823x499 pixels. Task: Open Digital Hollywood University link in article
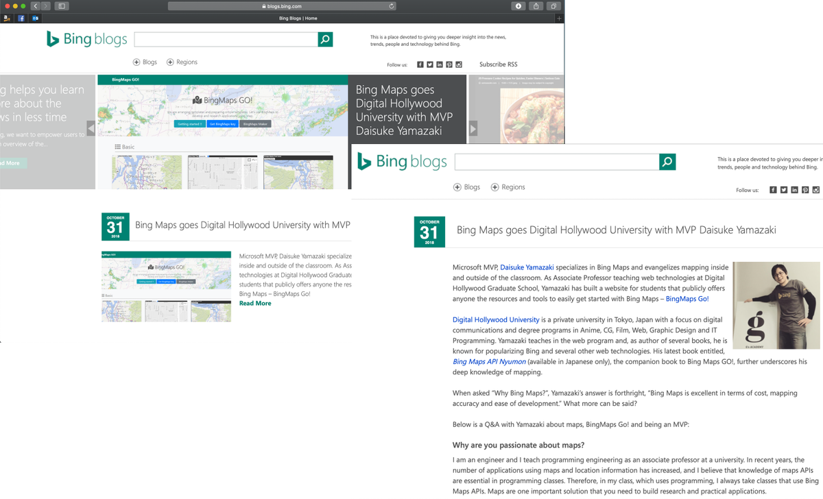click(x=496, y=319)
